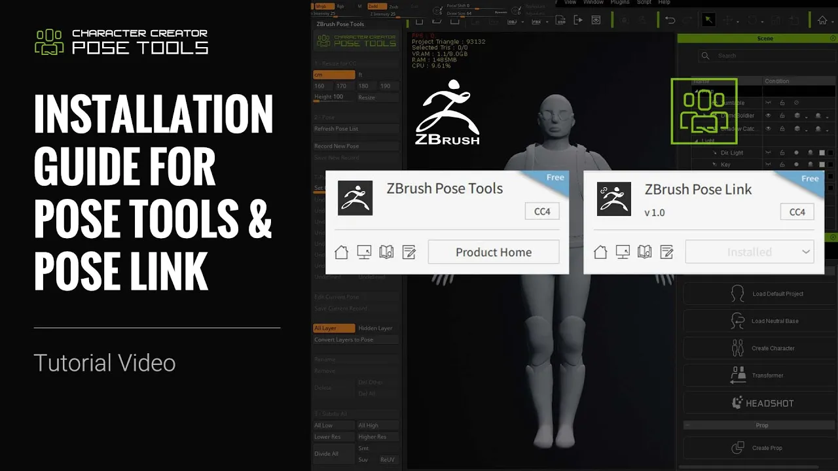The image size is (838, 471).
Task: Click Record New Pose button
Action: click(x=356, y=146)
